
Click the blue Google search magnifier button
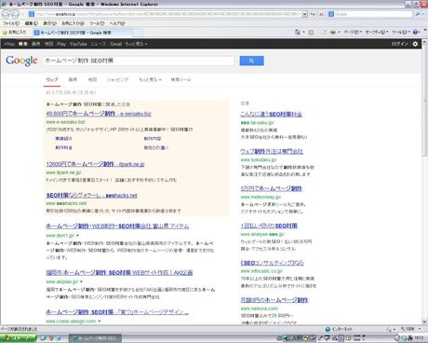click(x=251, y=61)
